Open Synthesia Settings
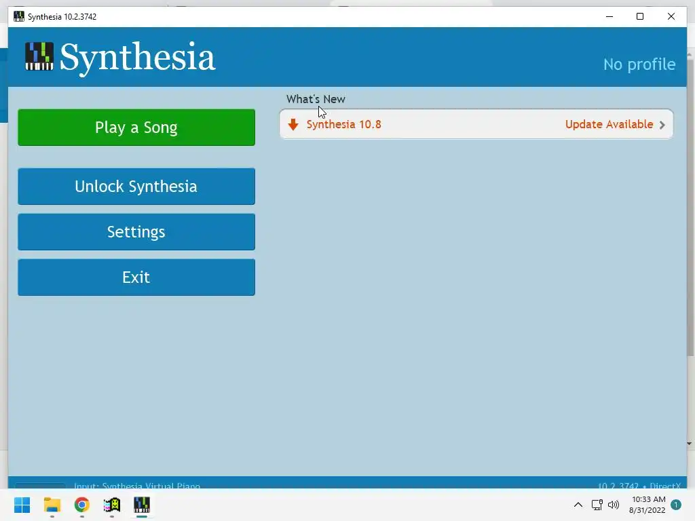Screen dimensions: 695x521 [136, 232]
